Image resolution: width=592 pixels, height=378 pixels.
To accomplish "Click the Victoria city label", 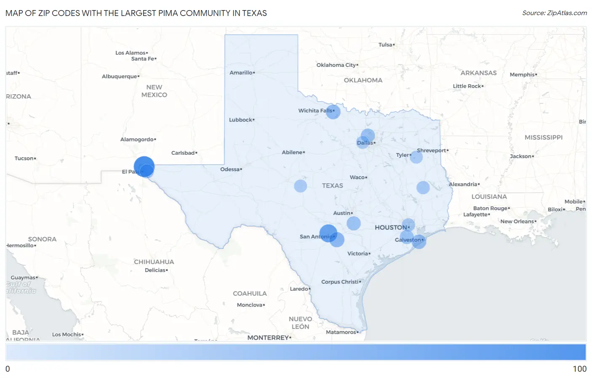I will pyautogui.click(x=358, y=254).
